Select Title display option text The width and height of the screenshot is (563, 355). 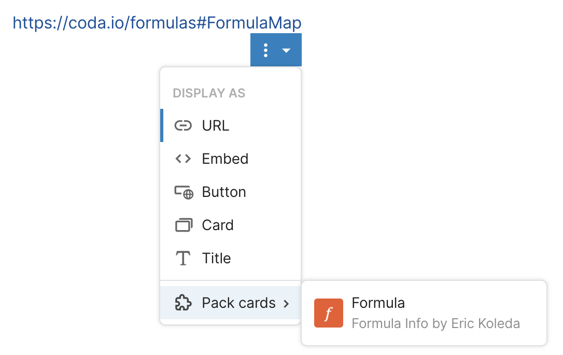pyautogui.click(x=216, y=259)
